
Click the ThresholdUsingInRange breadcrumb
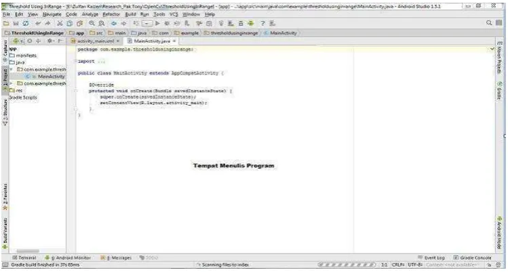point(35,33)
